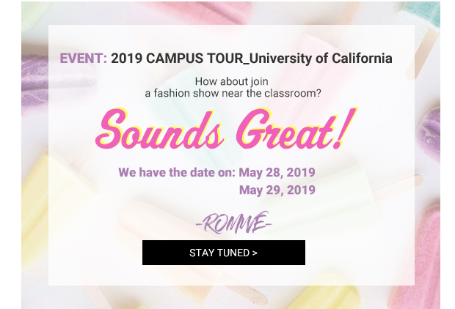The image size is (455, 309).
Task: Click the University of California text
Action: 321,58
